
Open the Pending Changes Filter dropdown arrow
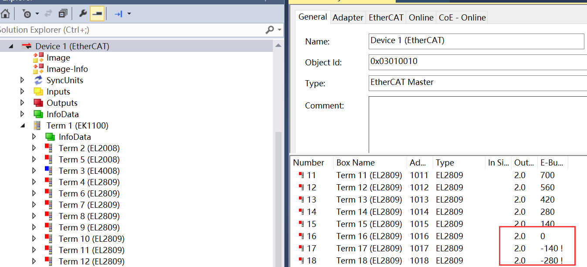point(37,14)
